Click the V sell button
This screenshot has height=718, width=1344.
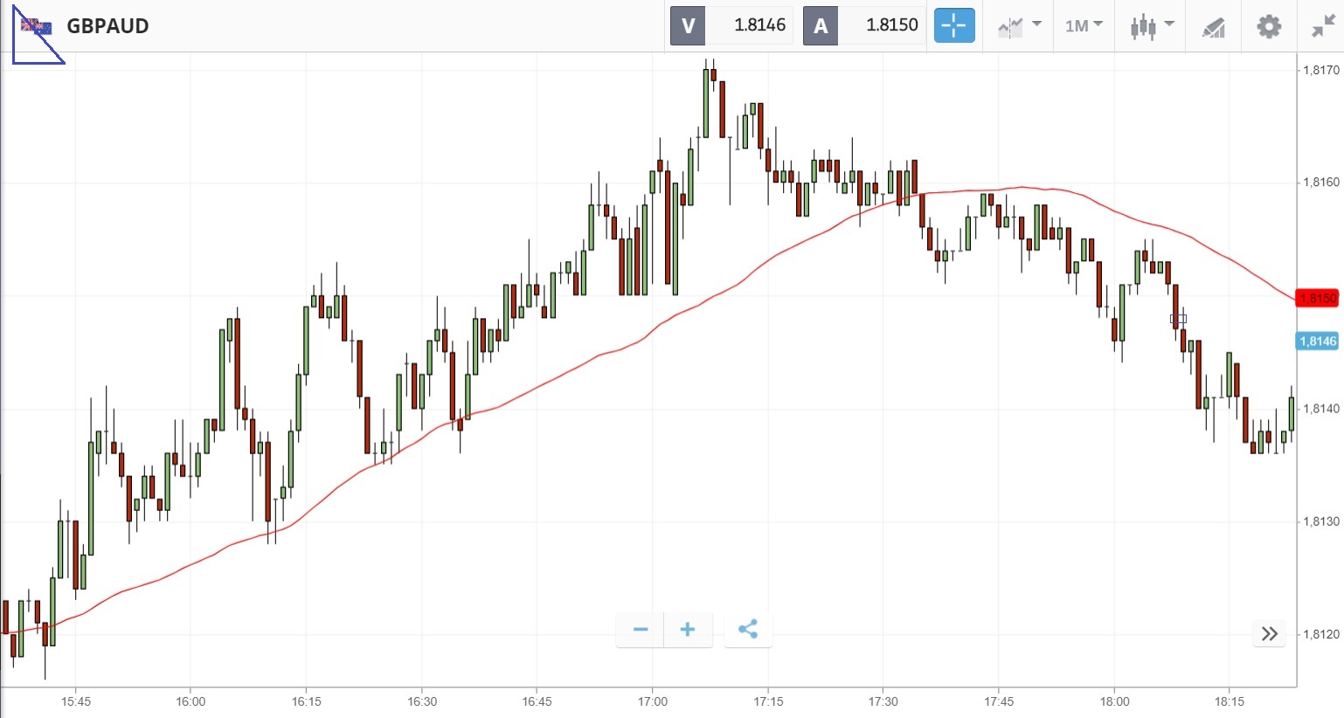pos(688,25)
